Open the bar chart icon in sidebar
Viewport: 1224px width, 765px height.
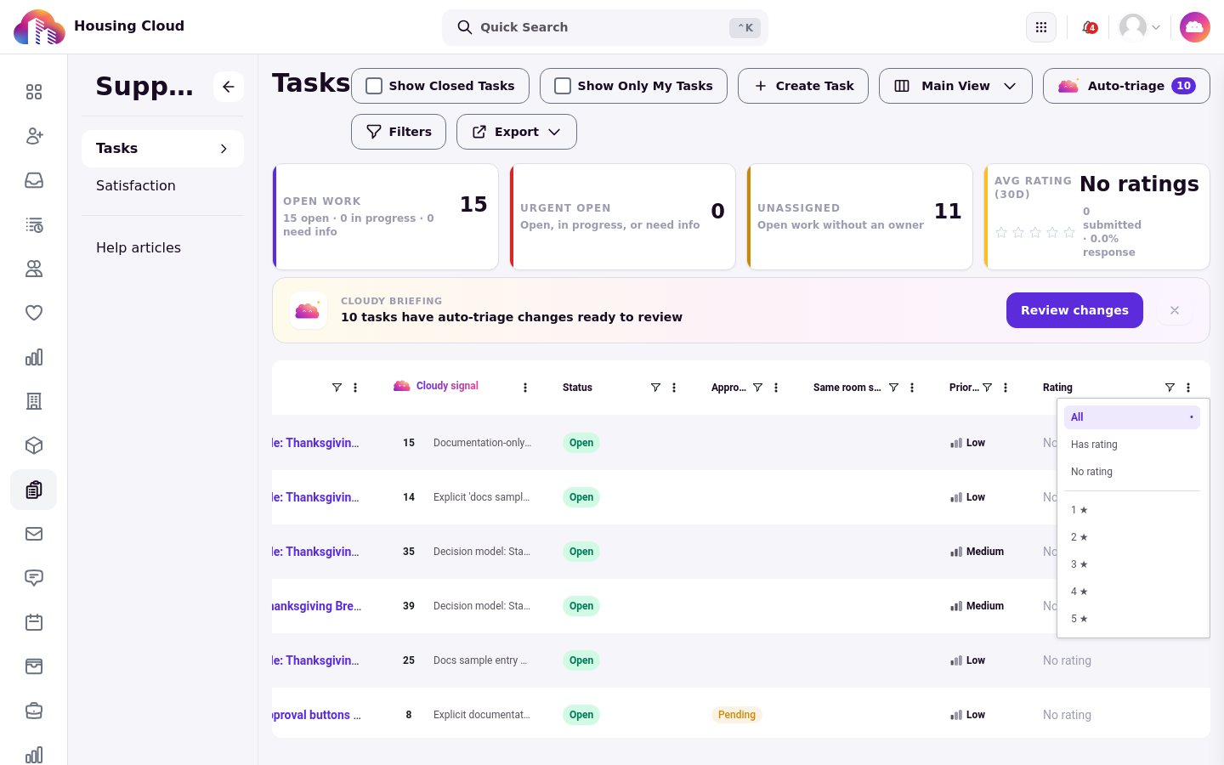(x=34, y=357)
